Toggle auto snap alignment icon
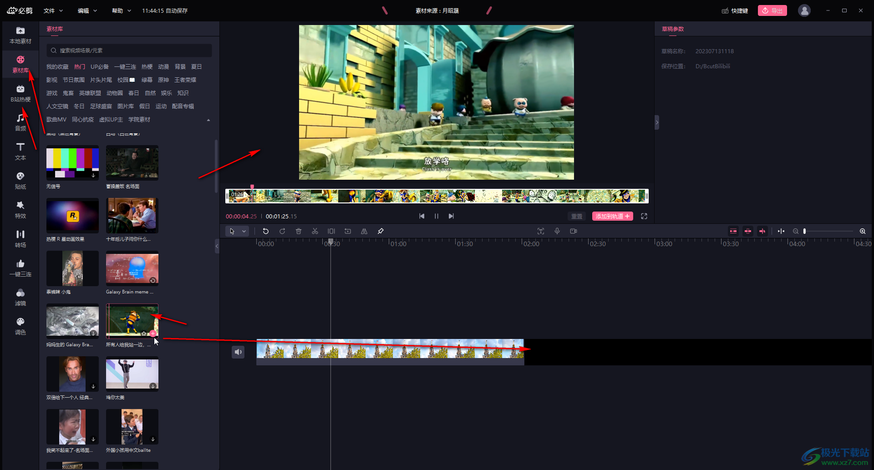 (748, 231)
